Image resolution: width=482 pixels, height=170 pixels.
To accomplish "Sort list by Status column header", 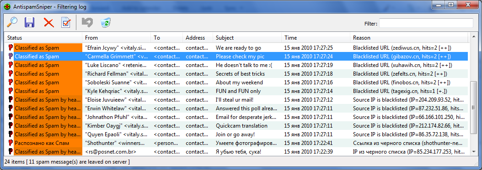I will point(43,38).
